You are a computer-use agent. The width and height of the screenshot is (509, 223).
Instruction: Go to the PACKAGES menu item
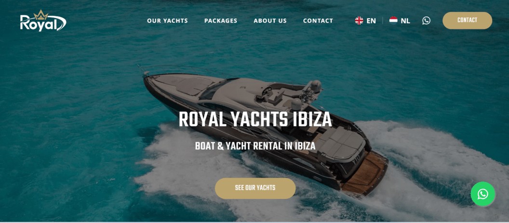point(221,21)
